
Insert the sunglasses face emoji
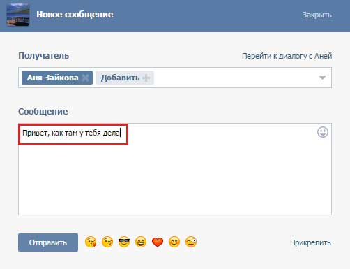point(124,242)
